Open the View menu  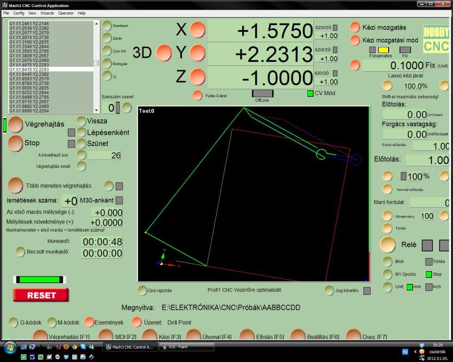click(x=32, y=13)
